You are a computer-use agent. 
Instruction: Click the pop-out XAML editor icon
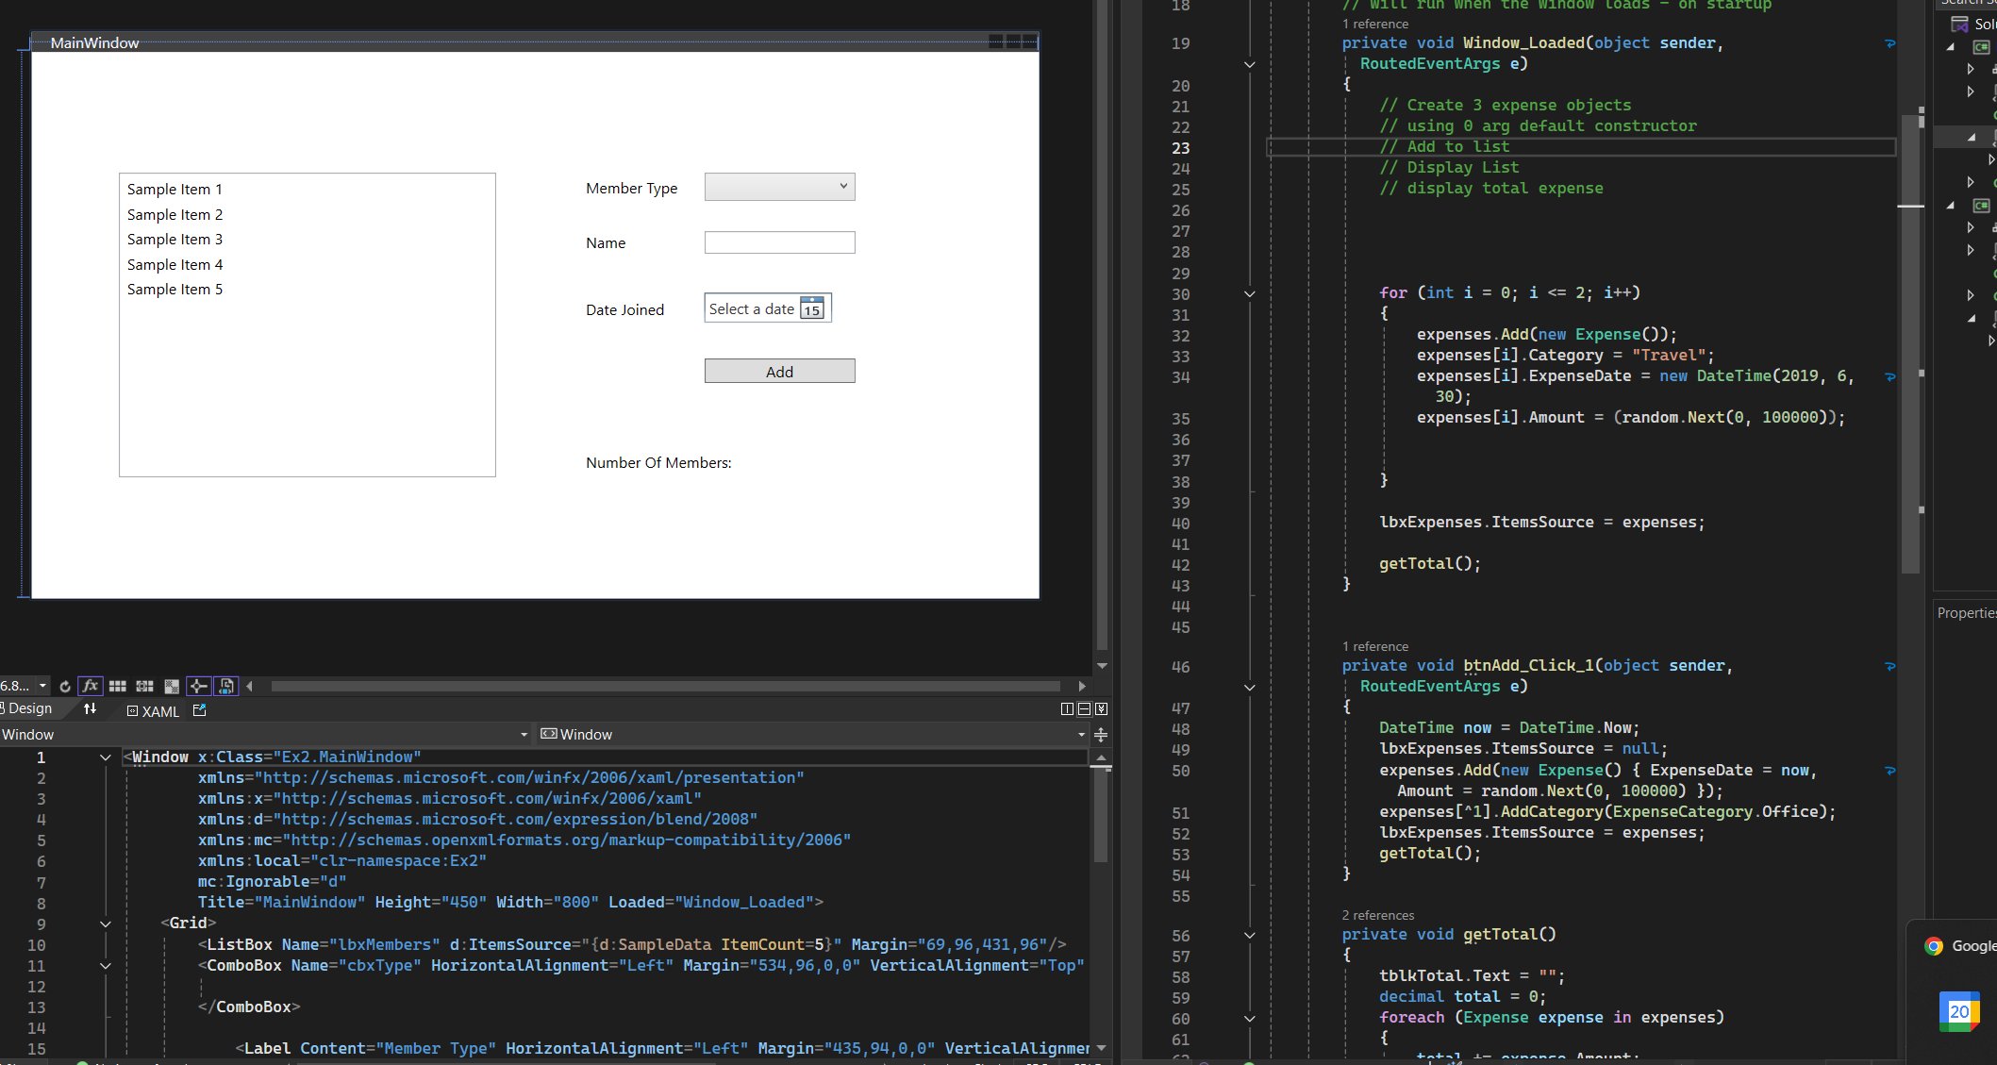coord(199,709)
